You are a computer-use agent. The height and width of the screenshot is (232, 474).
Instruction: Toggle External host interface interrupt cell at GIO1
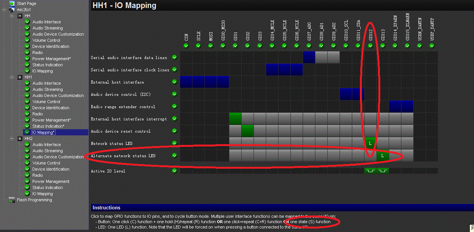(235, 119)
